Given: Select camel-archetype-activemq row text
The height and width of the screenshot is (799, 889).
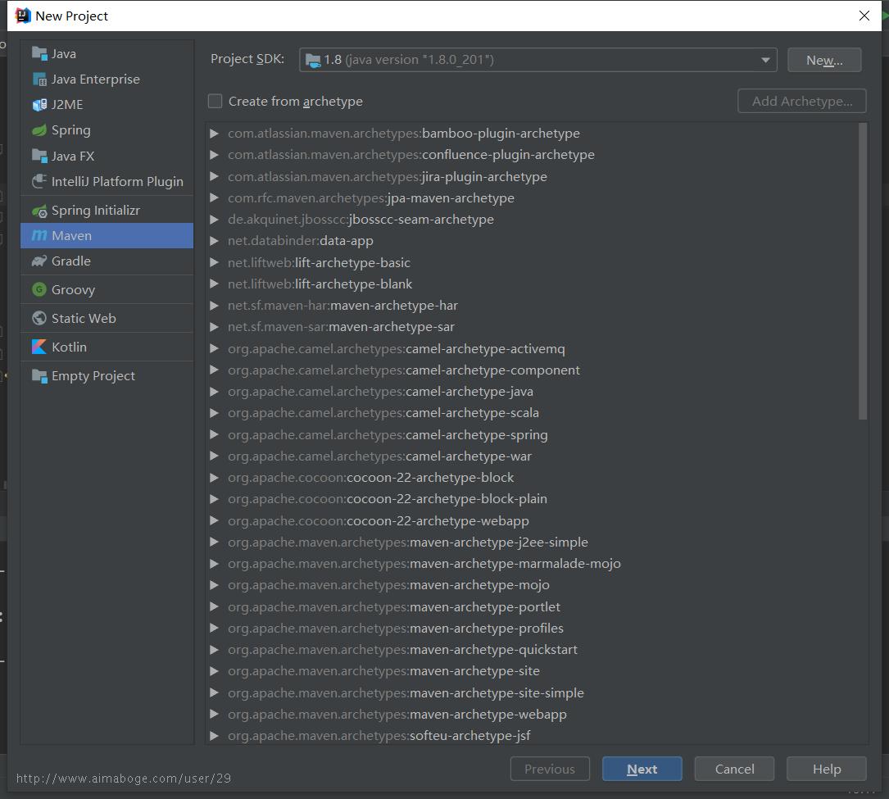Looking at the screenshot, I should 396,349.
